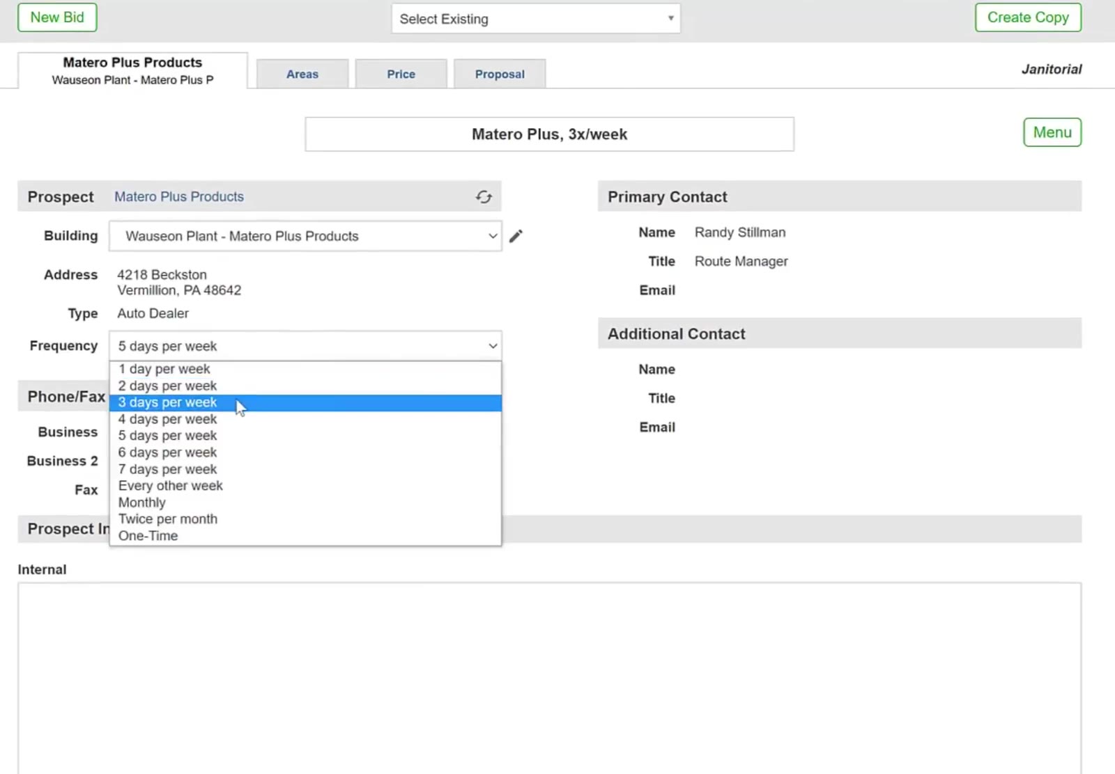
Task: Choose 4 days per week option
Action: 305,419
